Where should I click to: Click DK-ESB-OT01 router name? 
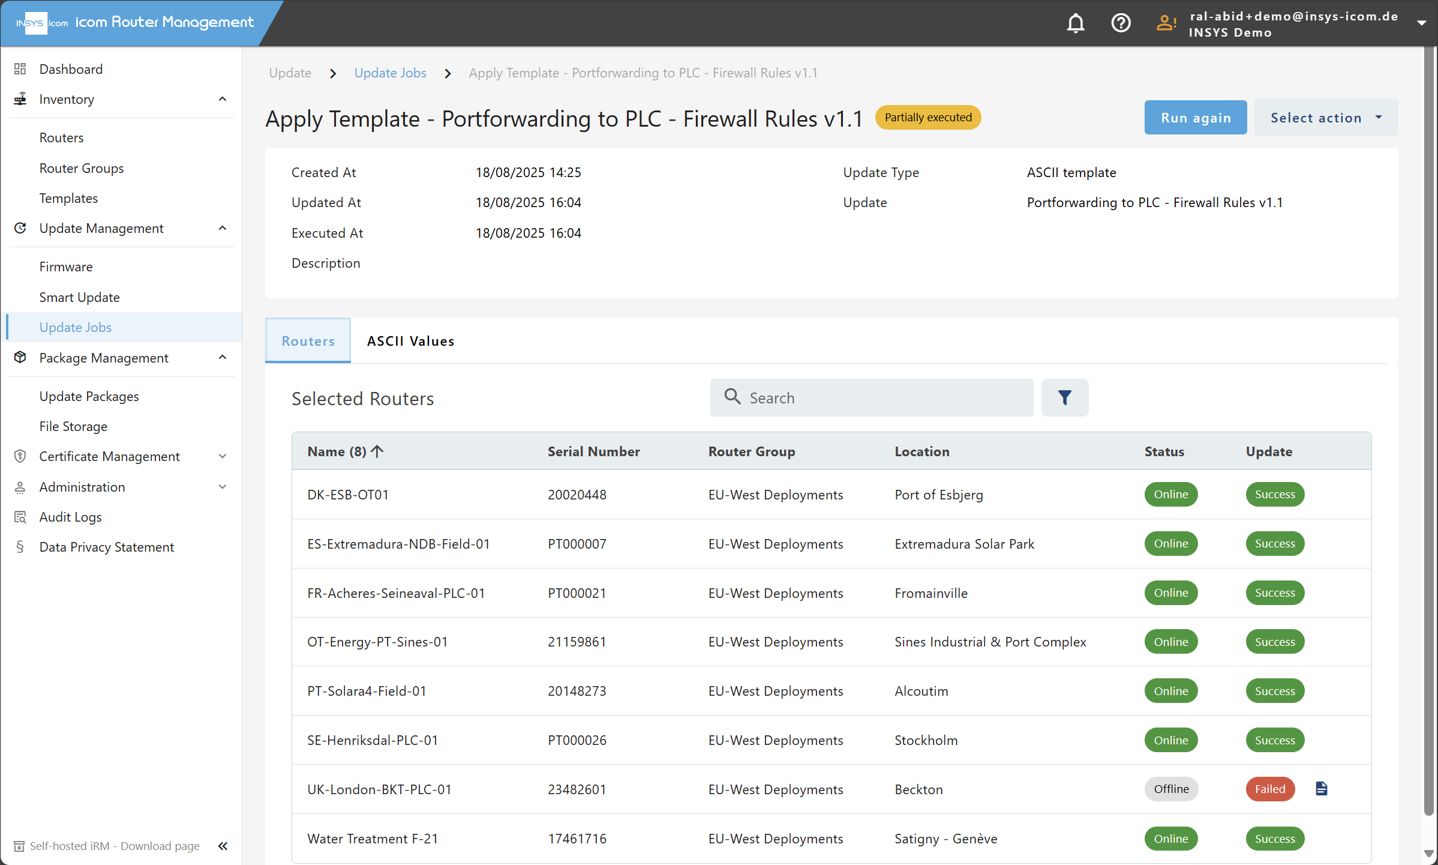click(348, 495)
